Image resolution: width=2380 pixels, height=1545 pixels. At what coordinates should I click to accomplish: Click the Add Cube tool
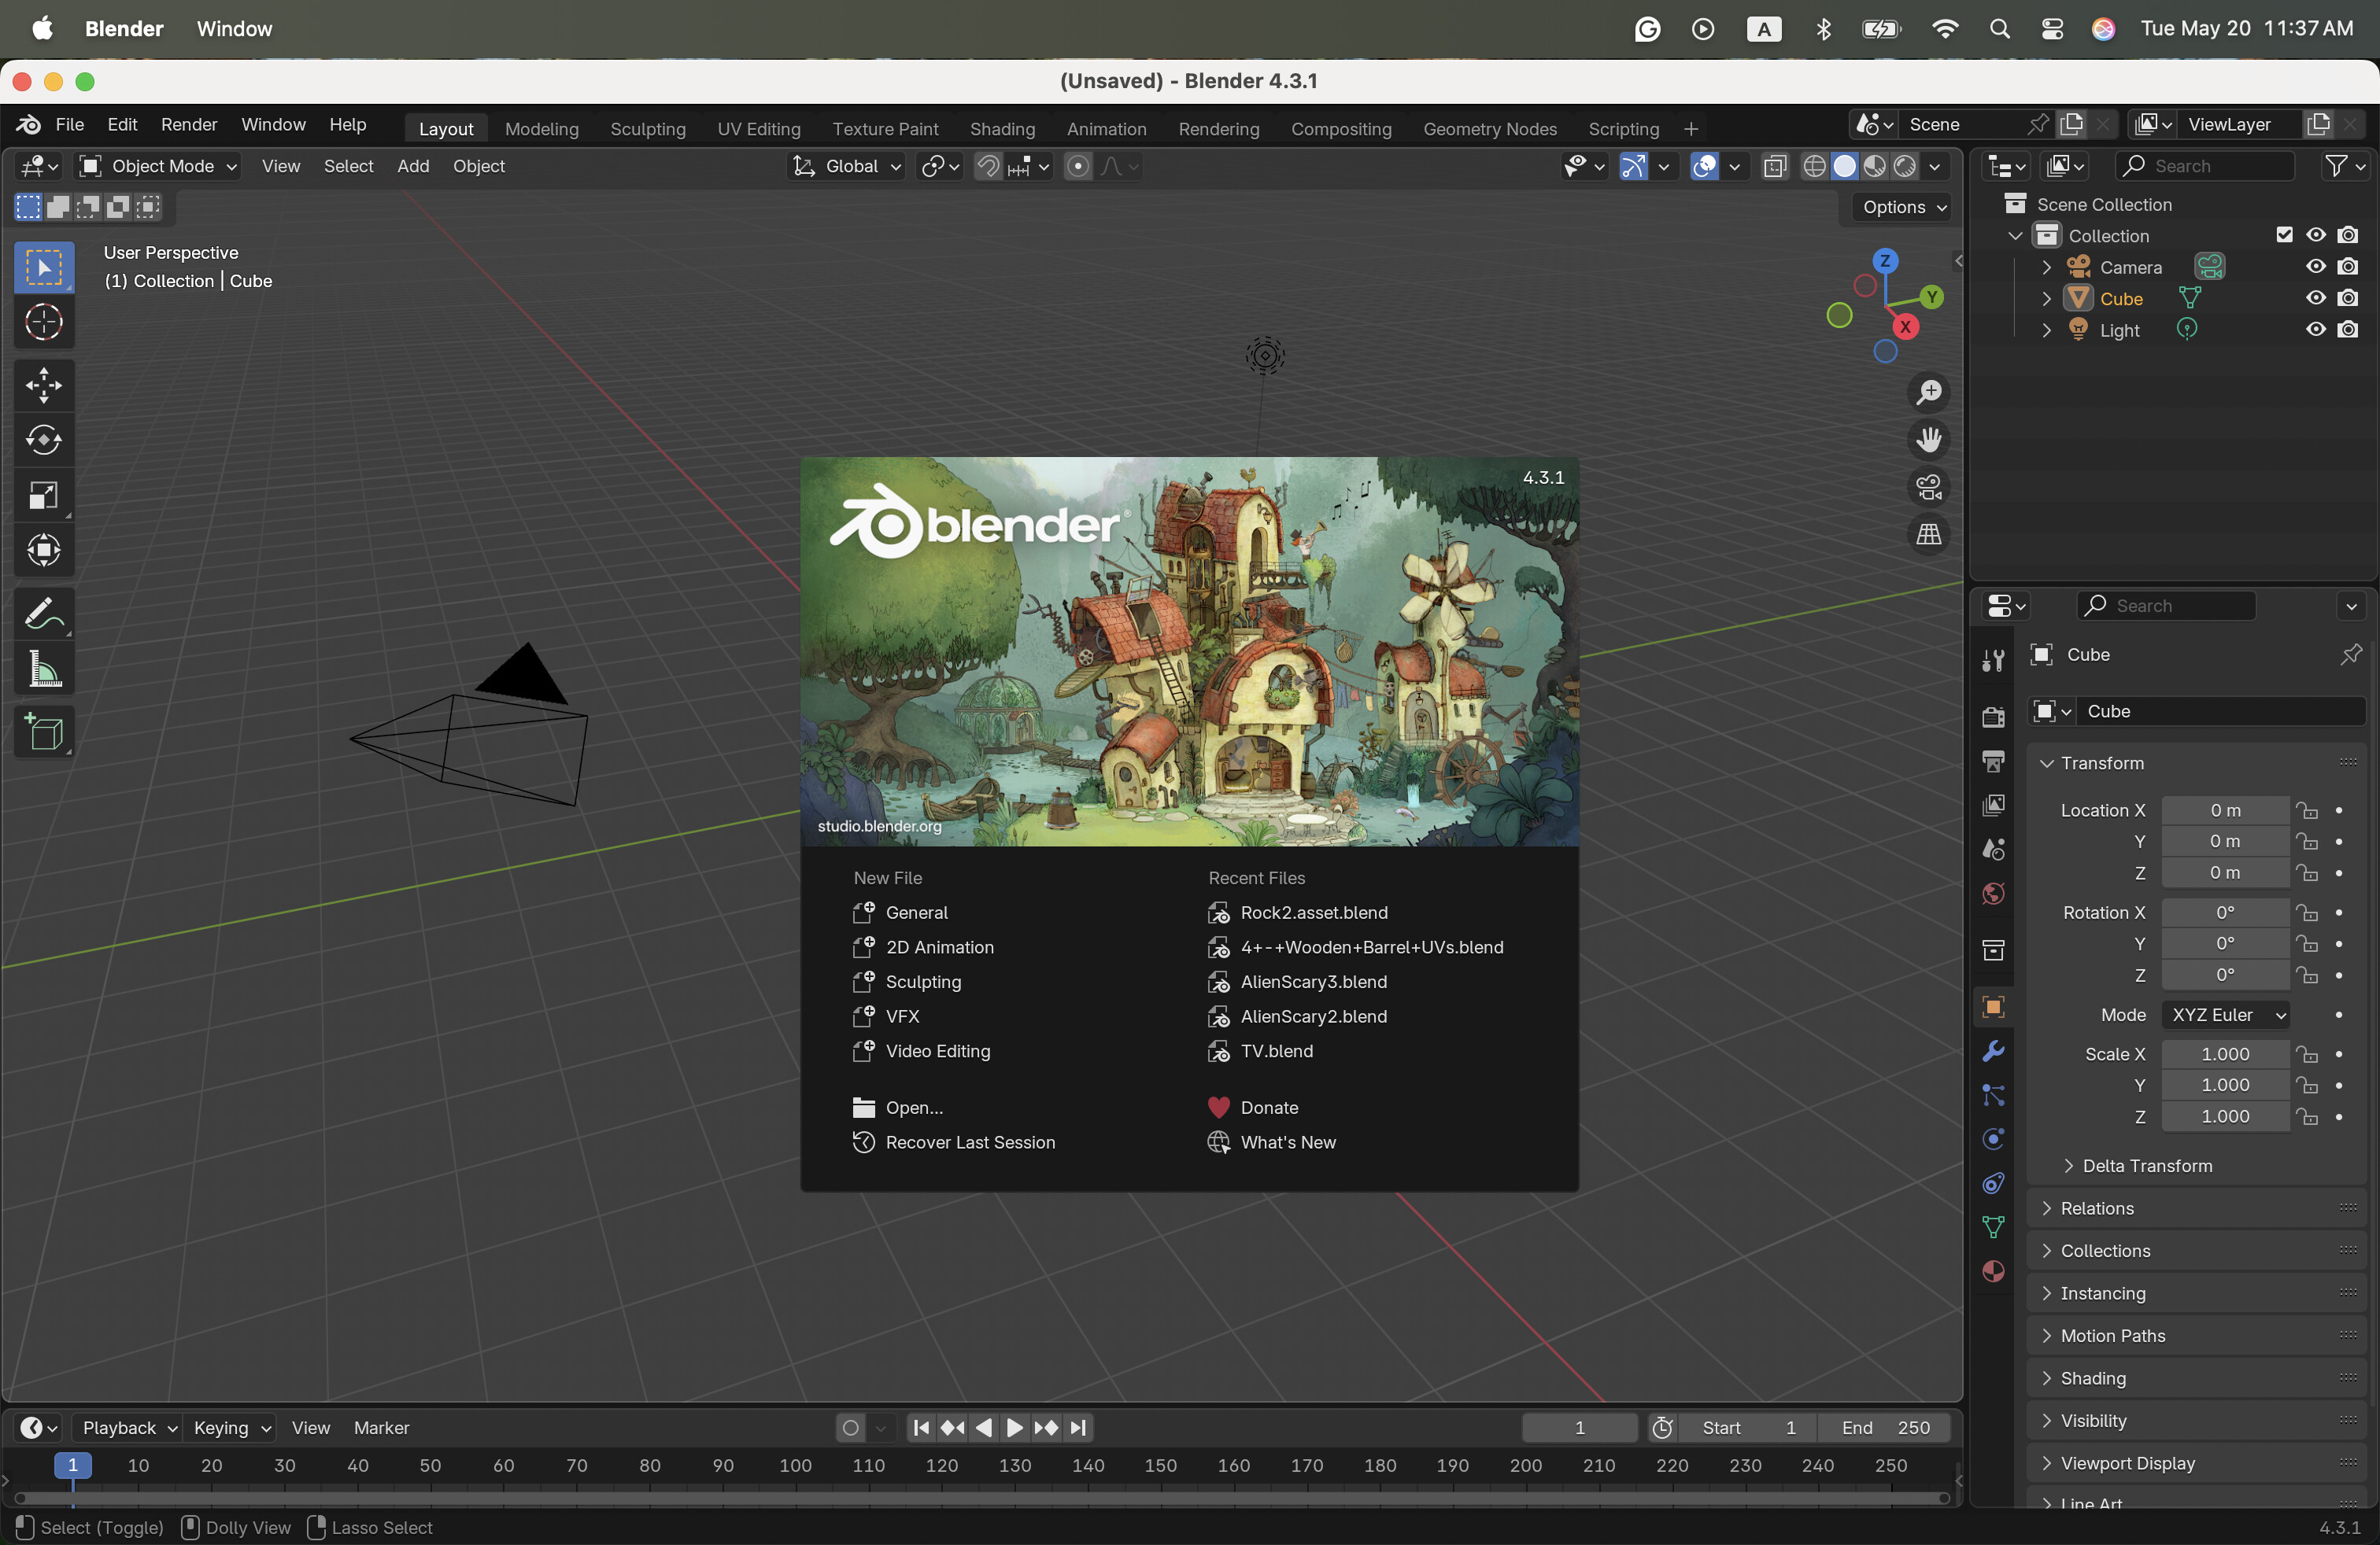44,733
